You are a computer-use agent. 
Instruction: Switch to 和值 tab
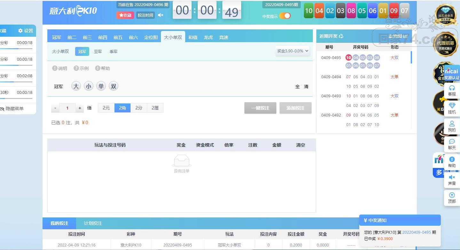(x=193, y=37)
